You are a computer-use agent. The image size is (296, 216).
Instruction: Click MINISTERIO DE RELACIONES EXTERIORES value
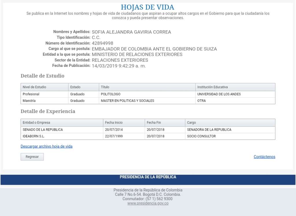137,55
